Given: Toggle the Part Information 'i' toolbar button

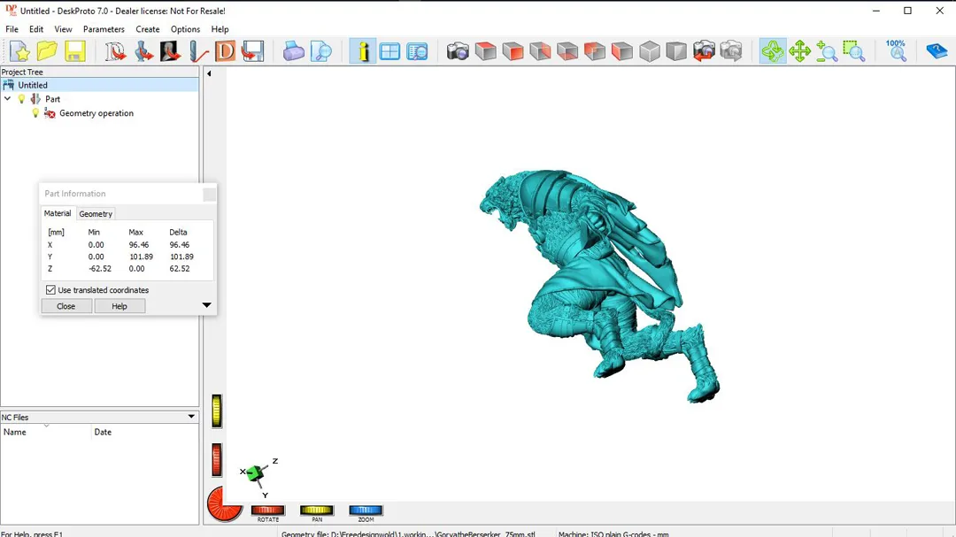Looking at the screenshot, I should (362, 51).
